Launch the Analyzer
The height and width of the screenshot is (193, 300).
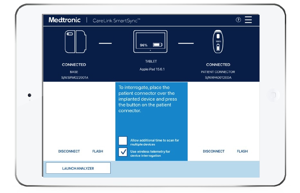pos(78,168)
